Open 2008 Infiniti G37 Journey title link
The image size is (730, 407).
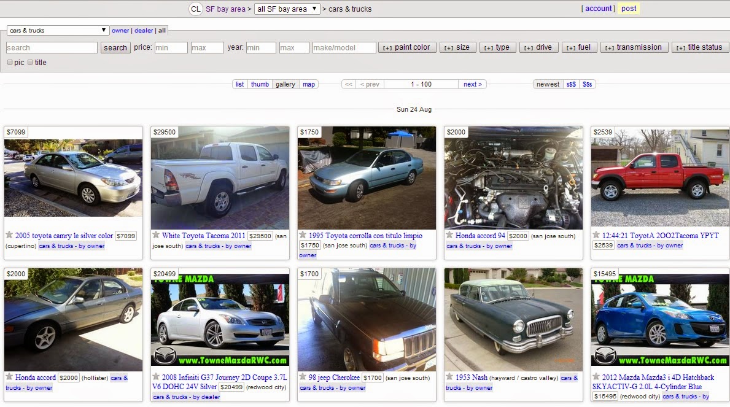coord(219,382)
